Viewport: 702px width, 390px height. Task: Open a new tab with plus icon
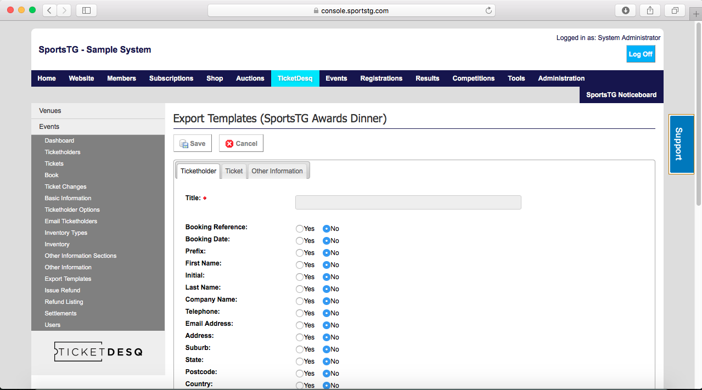(697, 14)
